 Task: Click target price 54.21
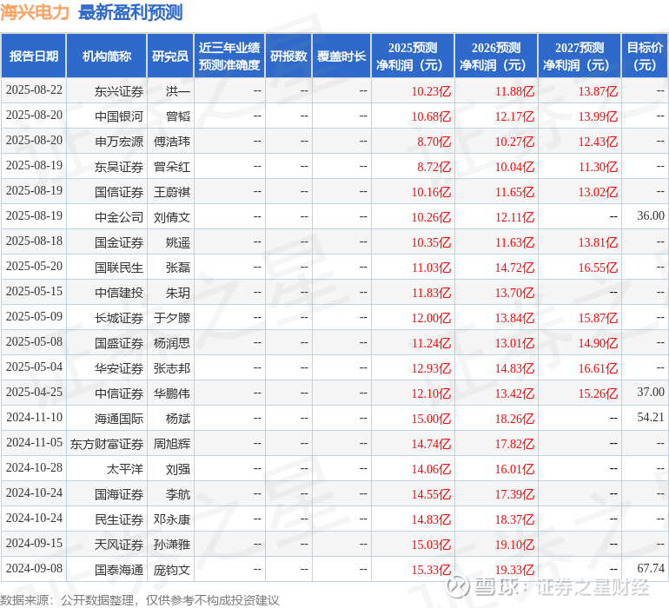coord(651,417)
